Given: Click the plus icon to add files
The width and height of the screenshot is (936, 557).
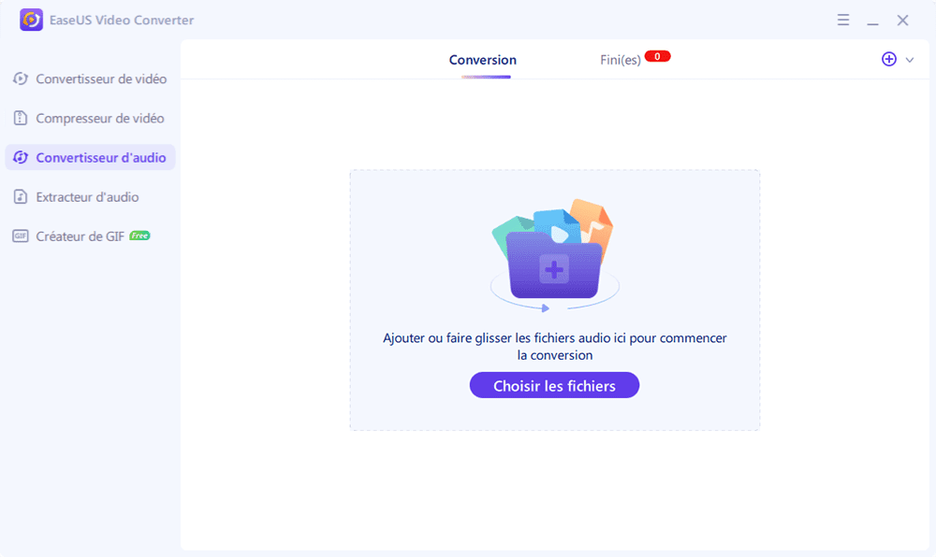Looking at the screenshot, I should (888, 59).
